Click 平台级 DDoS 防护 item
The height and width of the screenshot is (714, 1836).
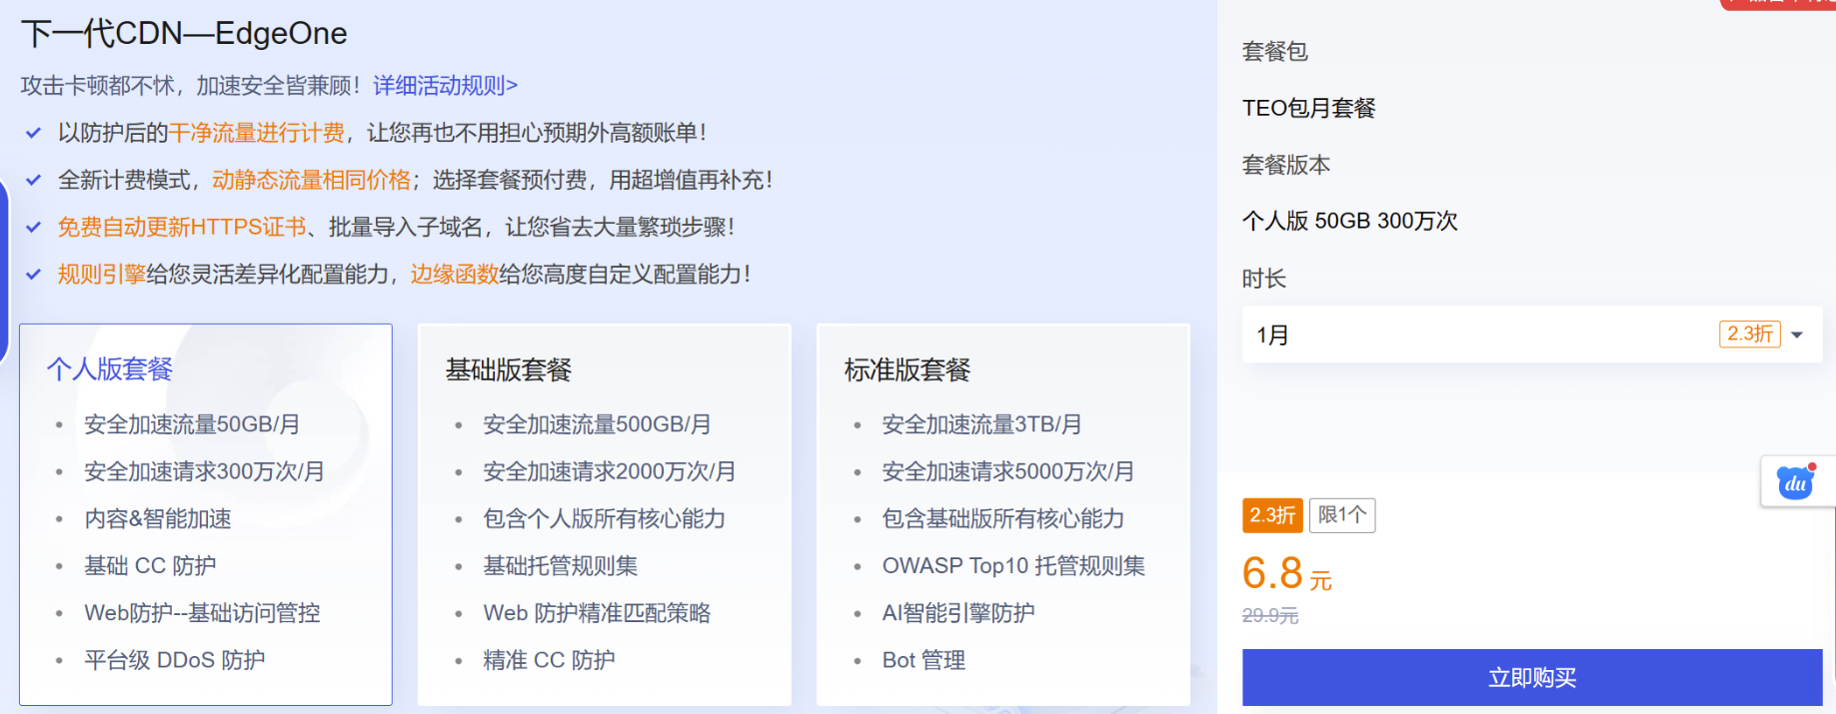pyautogui.click(x=175, y=659)
